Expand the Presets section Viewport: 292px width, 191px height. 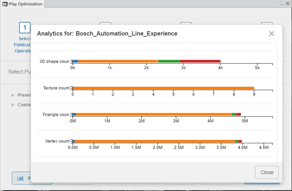click(13, 95)
